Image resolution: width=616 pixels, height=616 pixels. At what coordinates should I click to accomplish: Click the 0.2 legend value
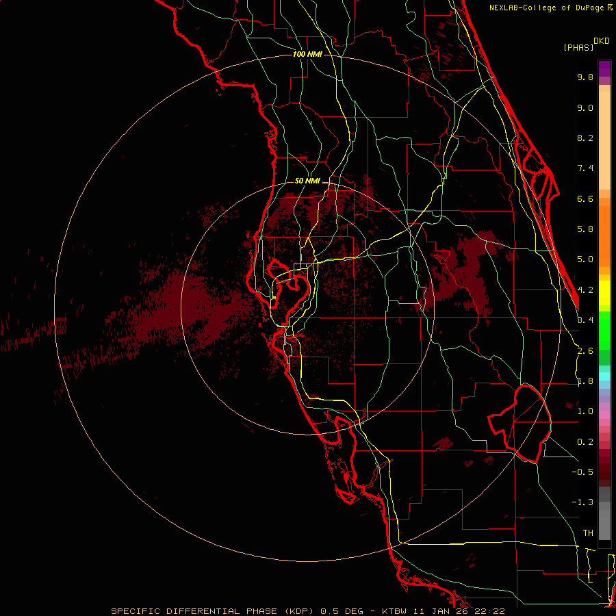pos(585,442)
